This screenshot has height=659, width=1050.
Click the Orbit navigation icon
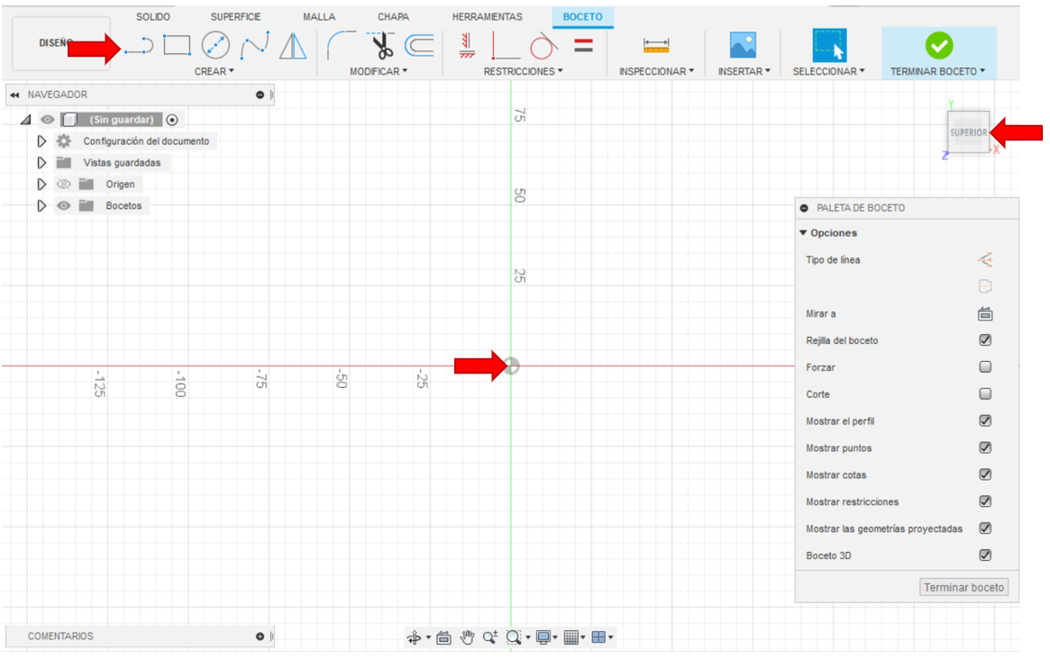click(415, 637)
